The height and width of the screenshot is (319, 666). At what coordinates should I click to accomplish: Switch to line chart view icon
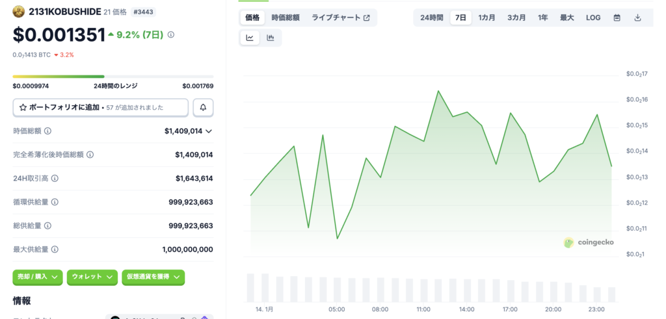tap(250, 38)
